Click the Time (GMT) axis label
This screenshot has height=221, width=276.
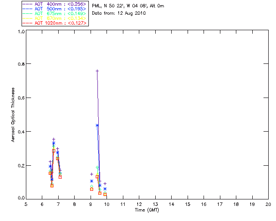pyautogui.click(x=147, y=210)
